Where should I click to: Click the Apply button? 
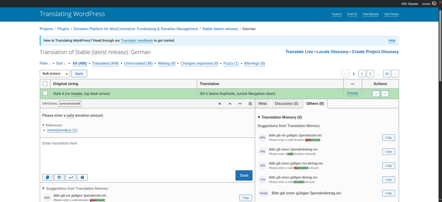pyautogui.click(x=79, y=73)
